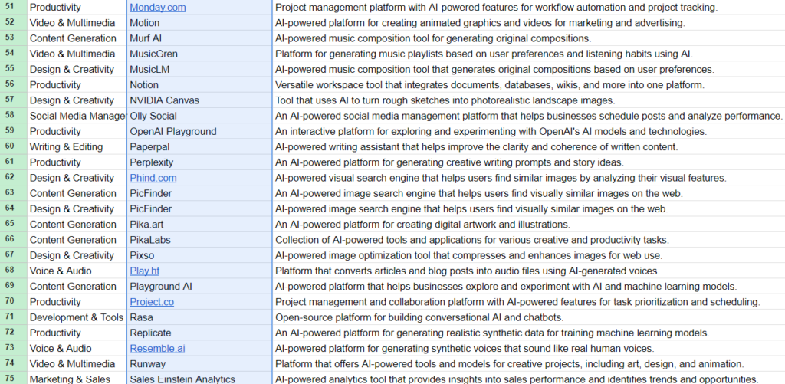Select the Pika.art cell
The width and height of the screenshot is (785, 384).
click(200, 225)
